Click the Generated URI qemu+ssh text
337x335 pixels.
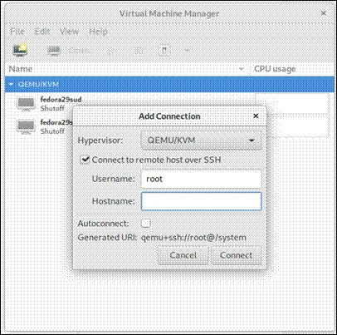pyautogui.click(x=193, y=238)
